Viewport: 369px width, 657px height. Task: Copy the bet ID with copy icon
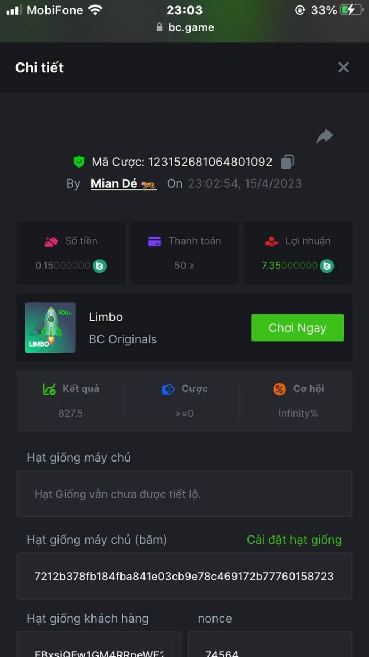pyautogui.click(x=287, y=162)
